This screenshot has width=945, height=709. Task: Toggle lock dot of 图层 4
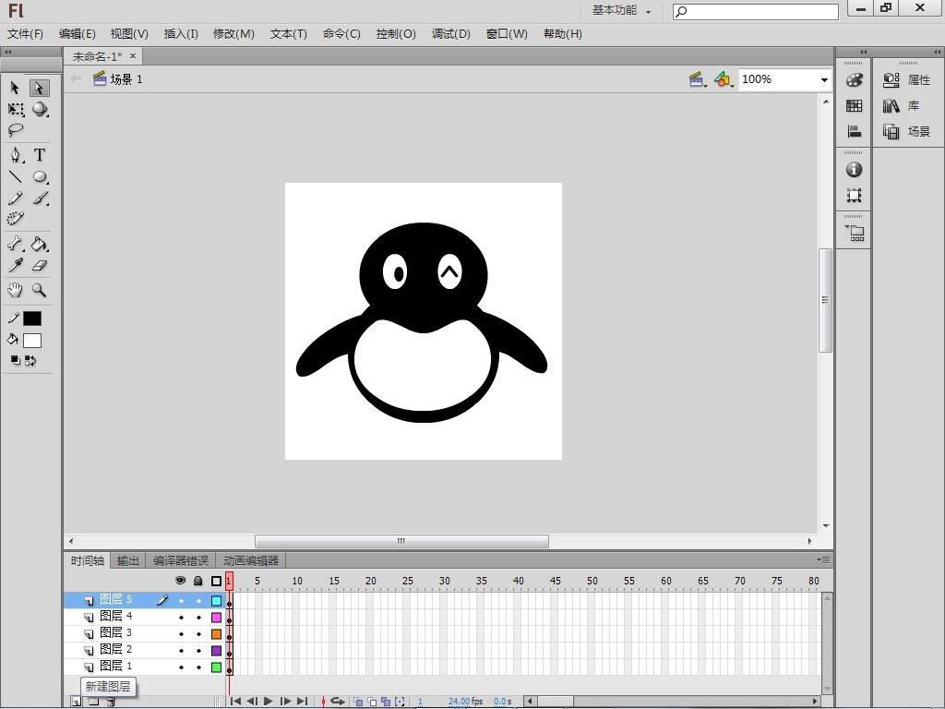198,618
